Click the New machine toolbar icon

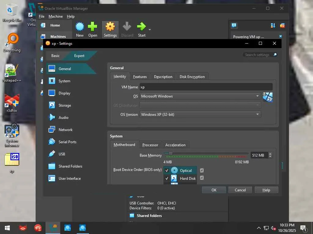80,30
